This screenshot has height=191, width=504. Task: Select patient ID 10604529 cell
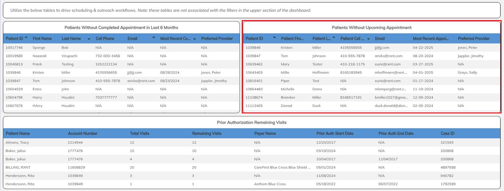tap(14, 89)
